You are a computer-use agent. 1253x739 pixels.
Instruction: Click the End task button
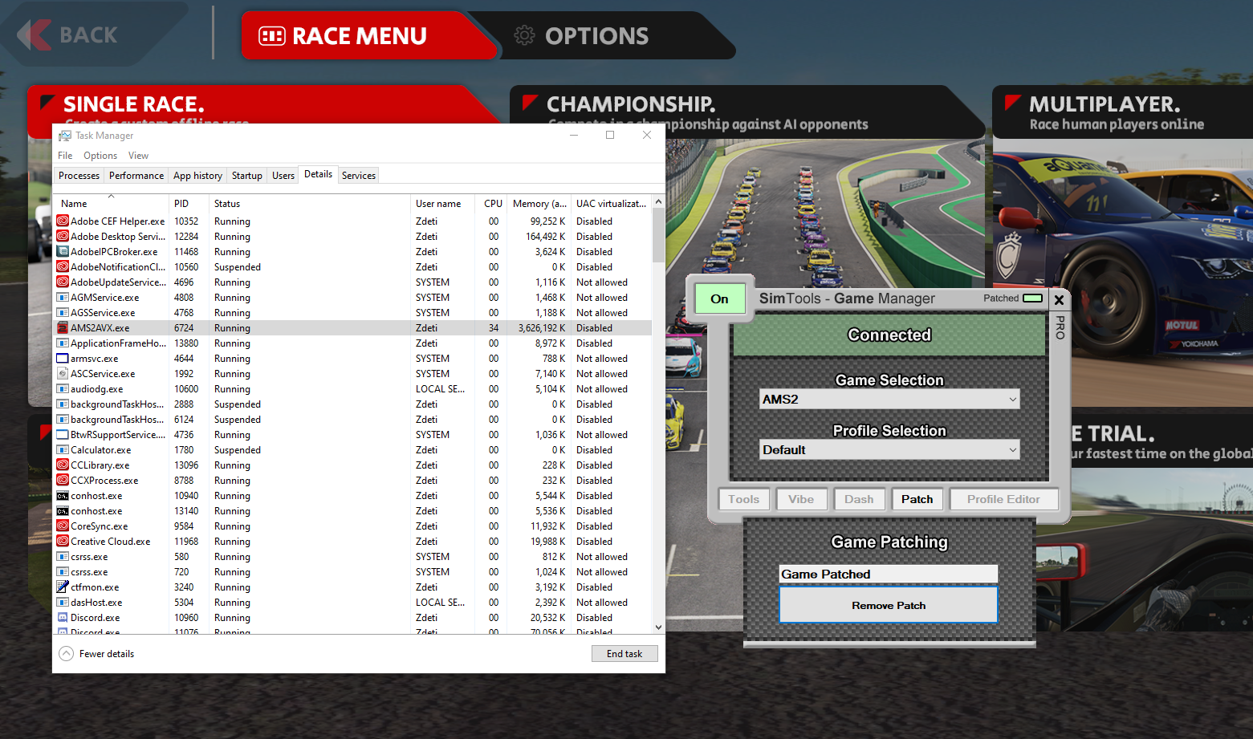coord(624,654)
